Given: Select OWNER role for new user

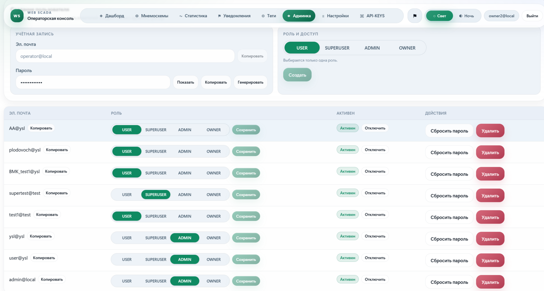Looking at the screenshot, I should pyautogui.click(x=407, y=48).
